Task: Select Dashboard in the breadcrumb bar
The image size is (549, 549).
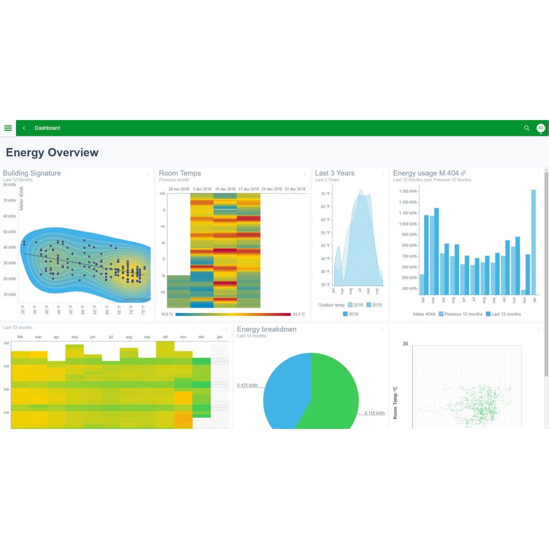Action: pos(47,128)
